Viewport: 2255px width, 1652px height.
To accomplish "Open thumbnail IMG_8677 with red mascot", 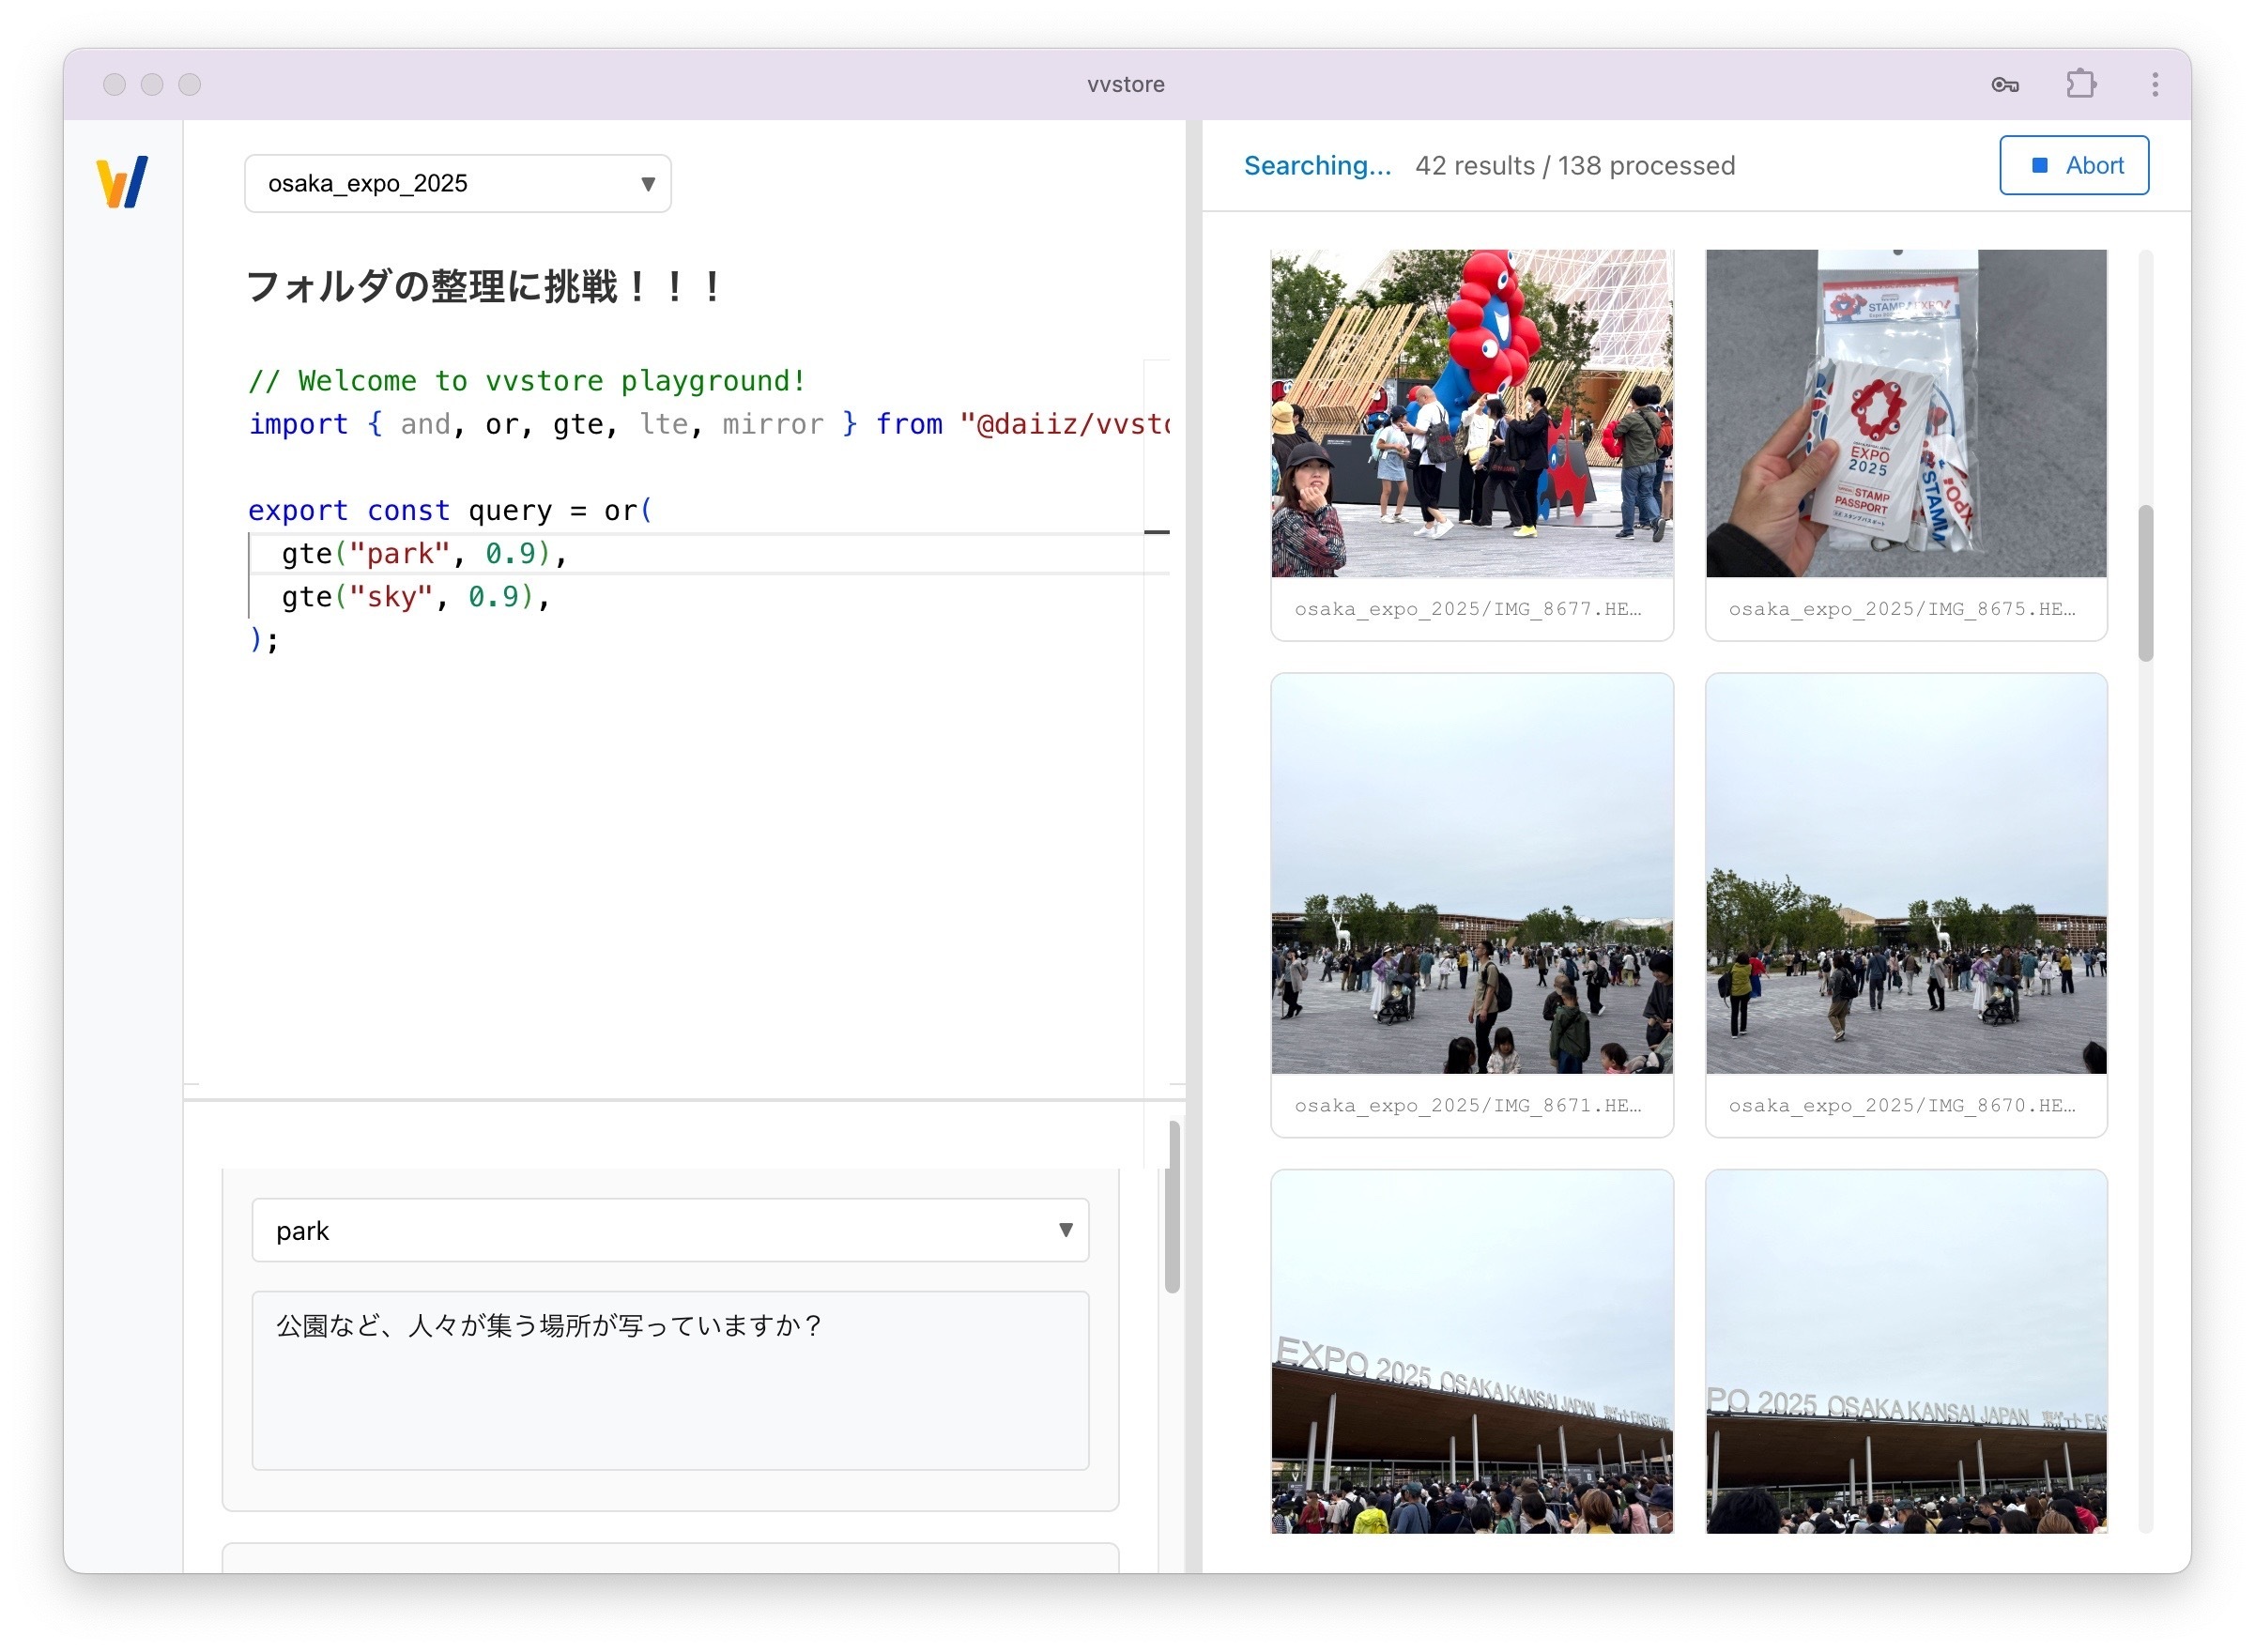I will (1471, 413).
